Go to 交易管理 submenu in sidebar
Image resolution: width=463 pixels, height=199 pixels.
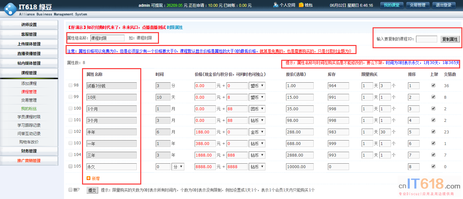29,100
